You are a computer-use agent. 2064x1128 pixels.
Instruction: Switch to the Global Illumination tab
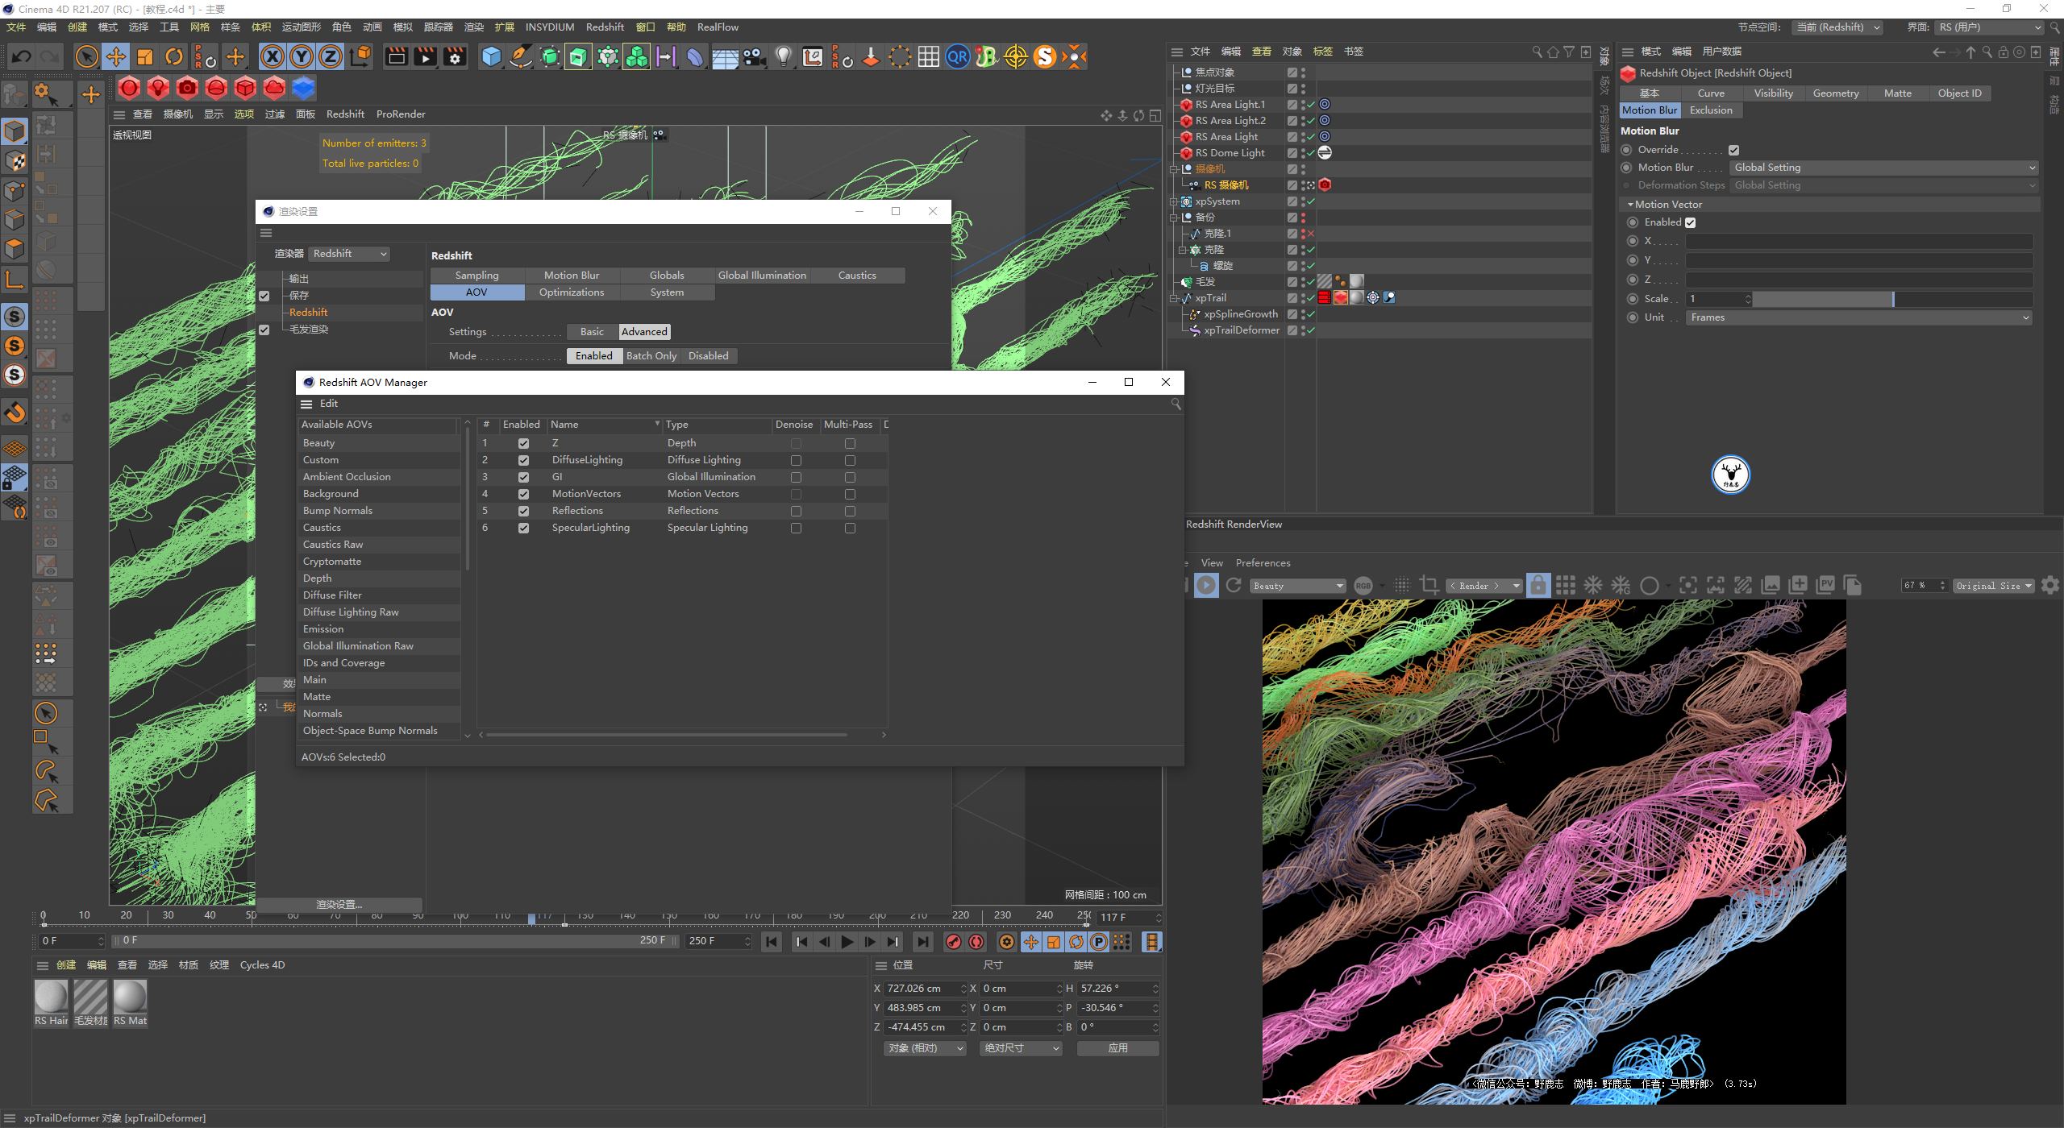[761, 276]
